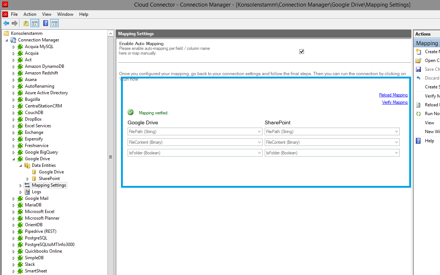This screenshot has height=275, width=440.
Task: Uncheck the Enable Auto Mapping checkbox
Action: (301, 52)
